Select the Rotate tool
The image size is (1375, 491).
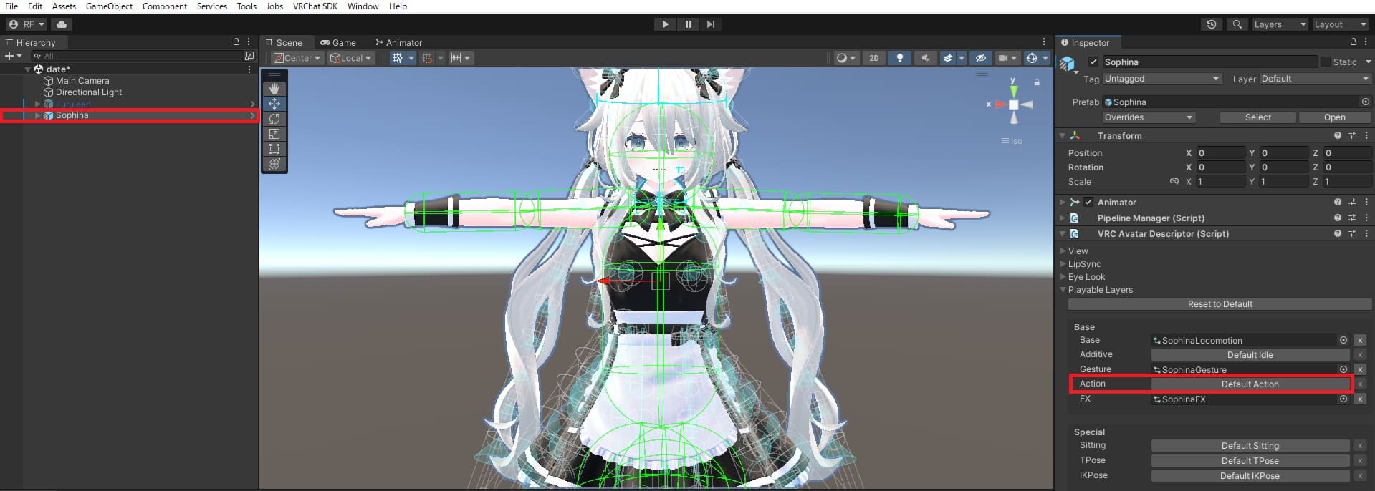pyautogui.click(x=274, y=119)
